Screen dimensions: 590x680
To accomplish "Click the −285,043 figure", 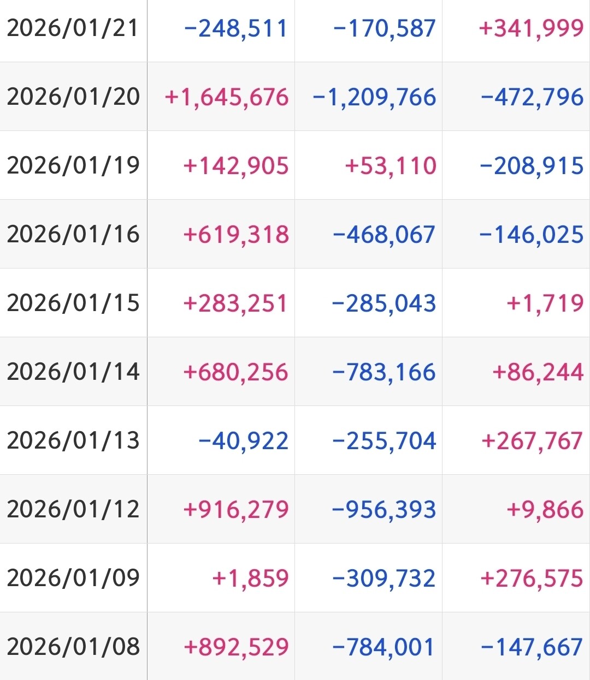I will [384, 303].
